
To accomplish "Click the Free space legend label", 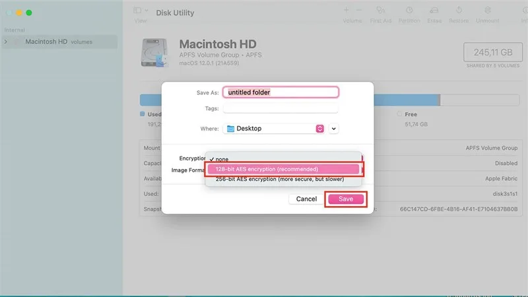I will click(x=411, y=114).
